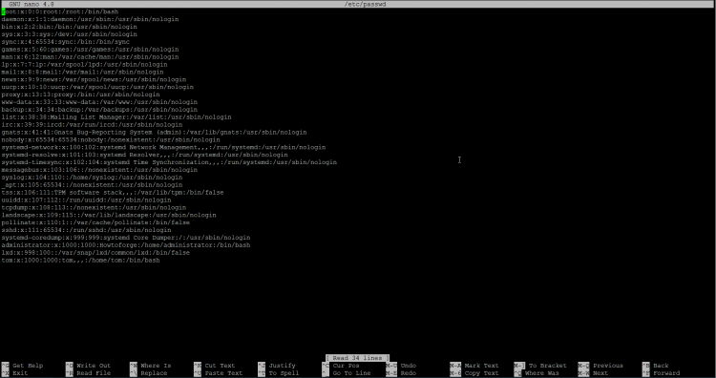Click the Back shortcut
The width and height of the screenshot is (716, 378).
(x=655, y=366)
